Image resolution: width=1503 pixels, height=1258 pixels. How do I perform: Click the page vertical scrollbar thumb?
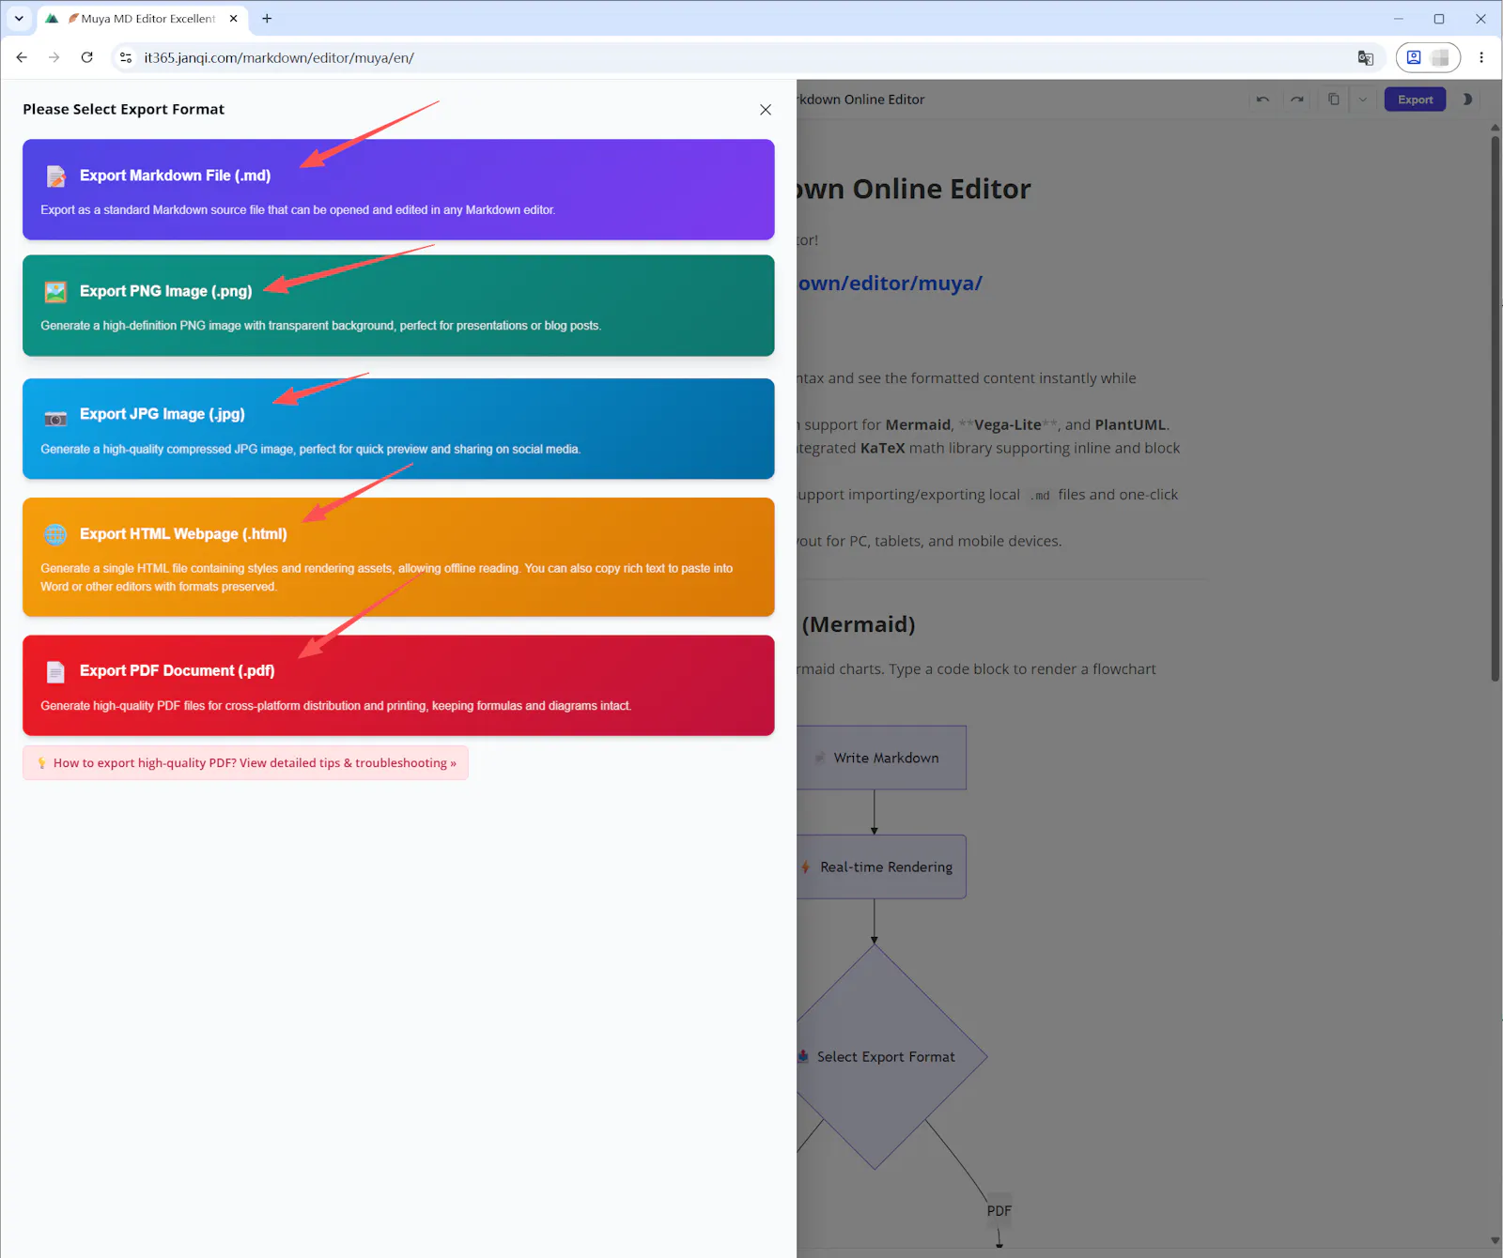tap(1495, 408)
